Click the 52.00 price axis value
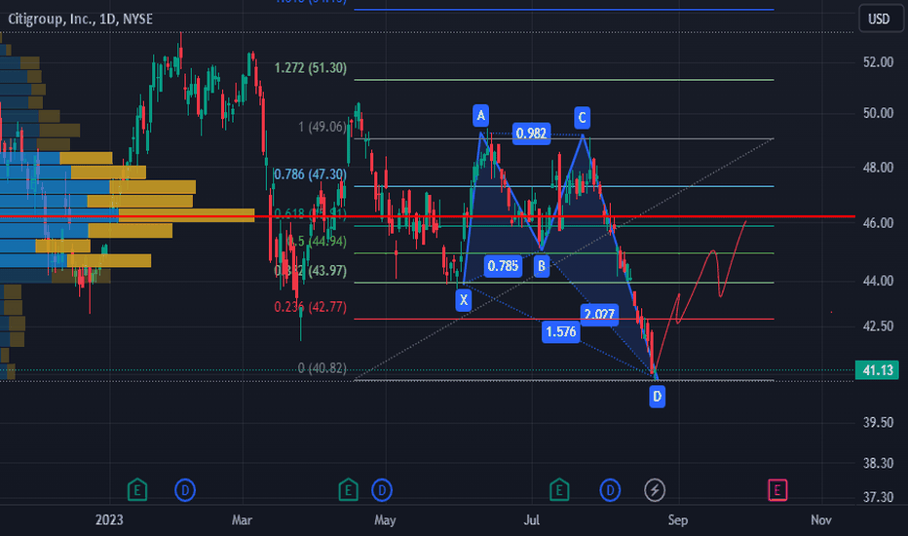The width and height of the screenshot is (908, 536). tap(878, 62)
